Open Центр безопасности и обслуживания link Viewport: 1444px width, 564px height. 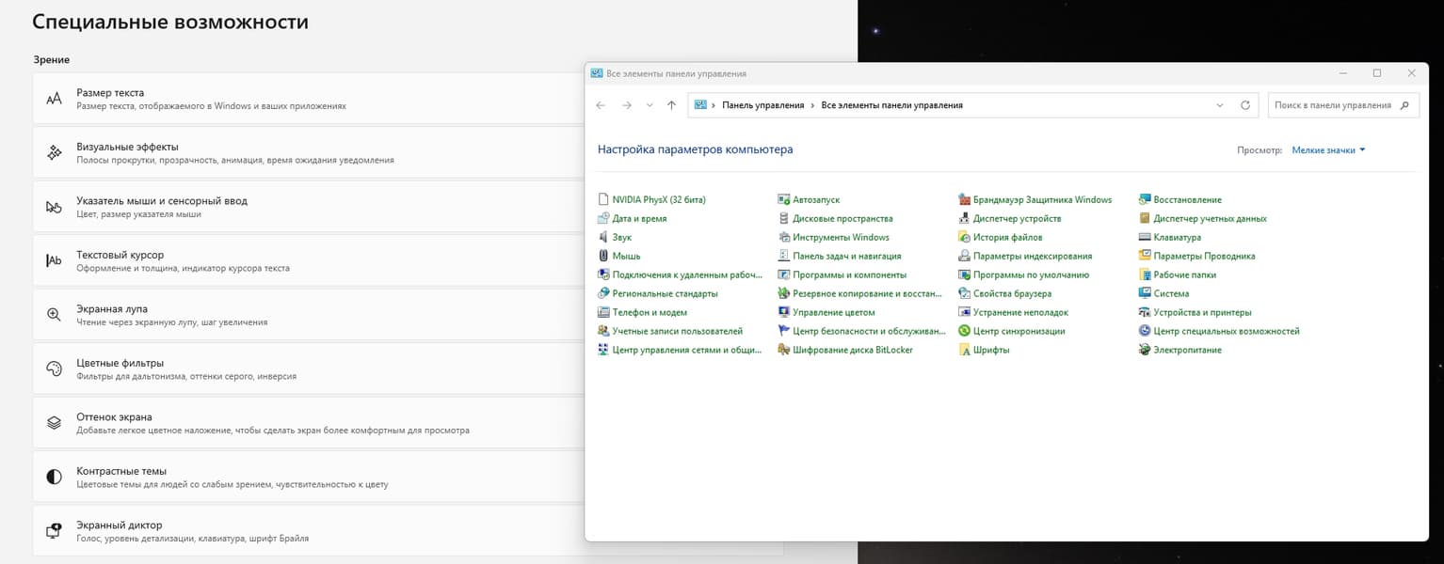pos(869,331)
